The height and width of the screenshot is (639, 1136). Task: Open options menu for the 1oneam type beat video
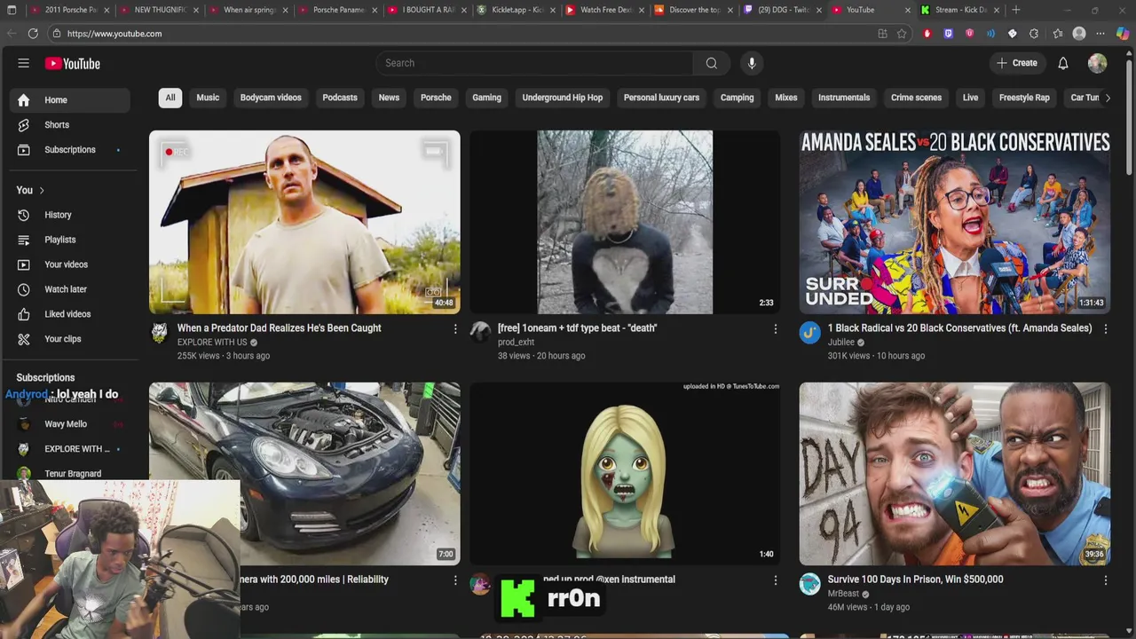pos(775,328)
